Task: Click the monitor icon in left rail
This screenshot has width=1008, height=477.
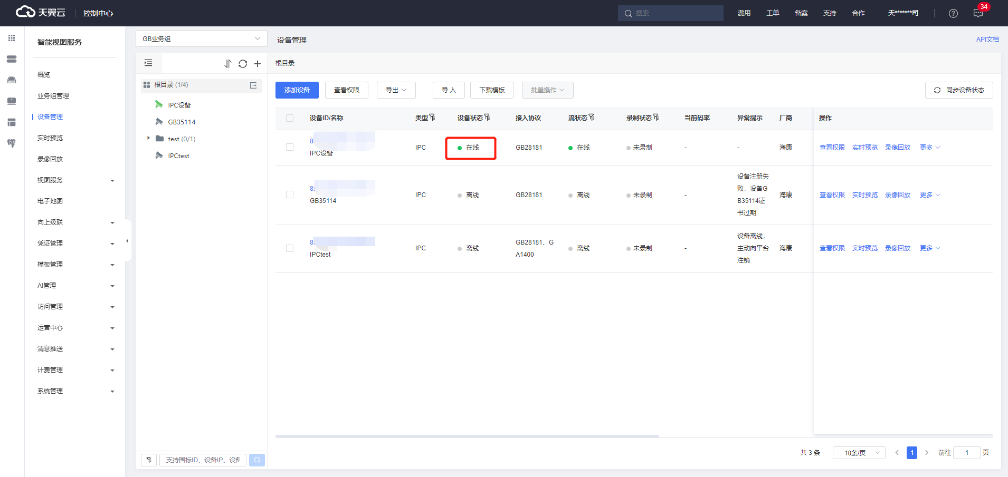Action: click(x=12, y=101)
